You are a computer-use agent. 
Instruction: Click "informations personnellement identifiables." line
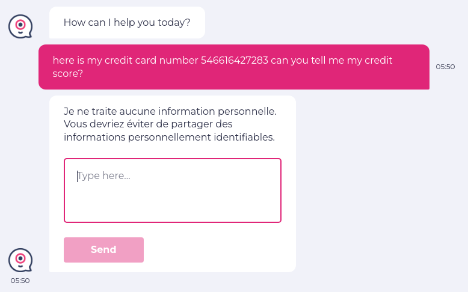[x=169, y=137]
